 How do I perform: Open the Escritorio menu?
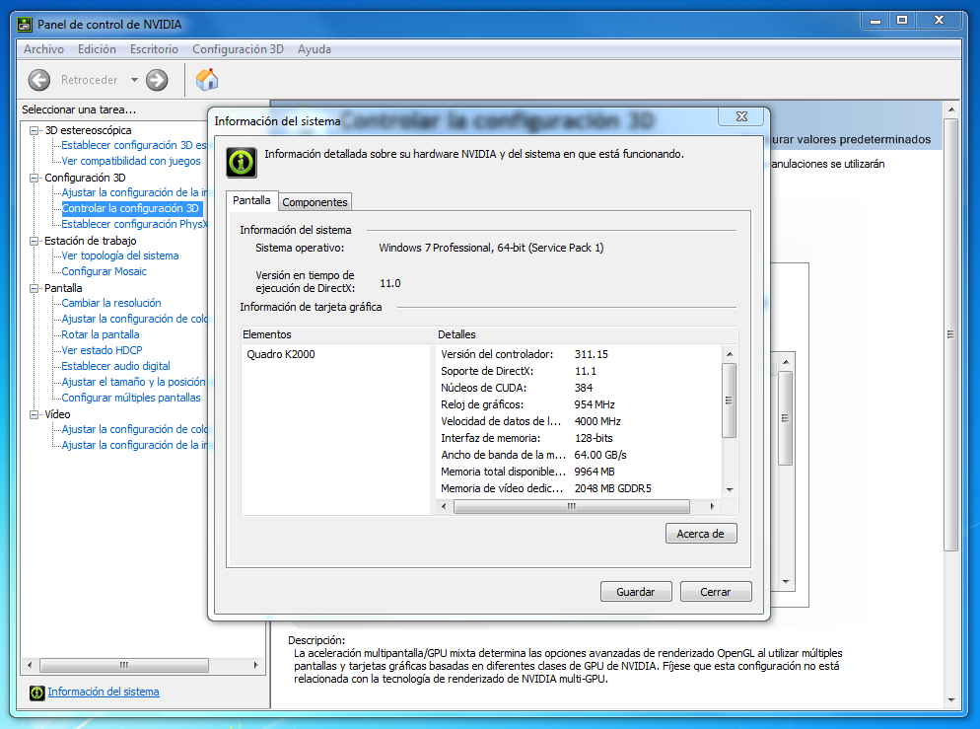[x=154, y=49]
